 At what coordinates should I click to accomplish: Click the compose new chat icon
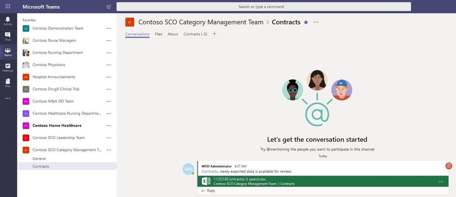pyautogui.click(x=109, y=6)
